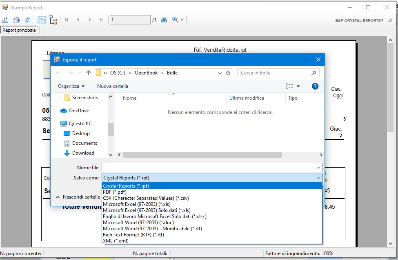Go to next page arrow

[89, 20]
